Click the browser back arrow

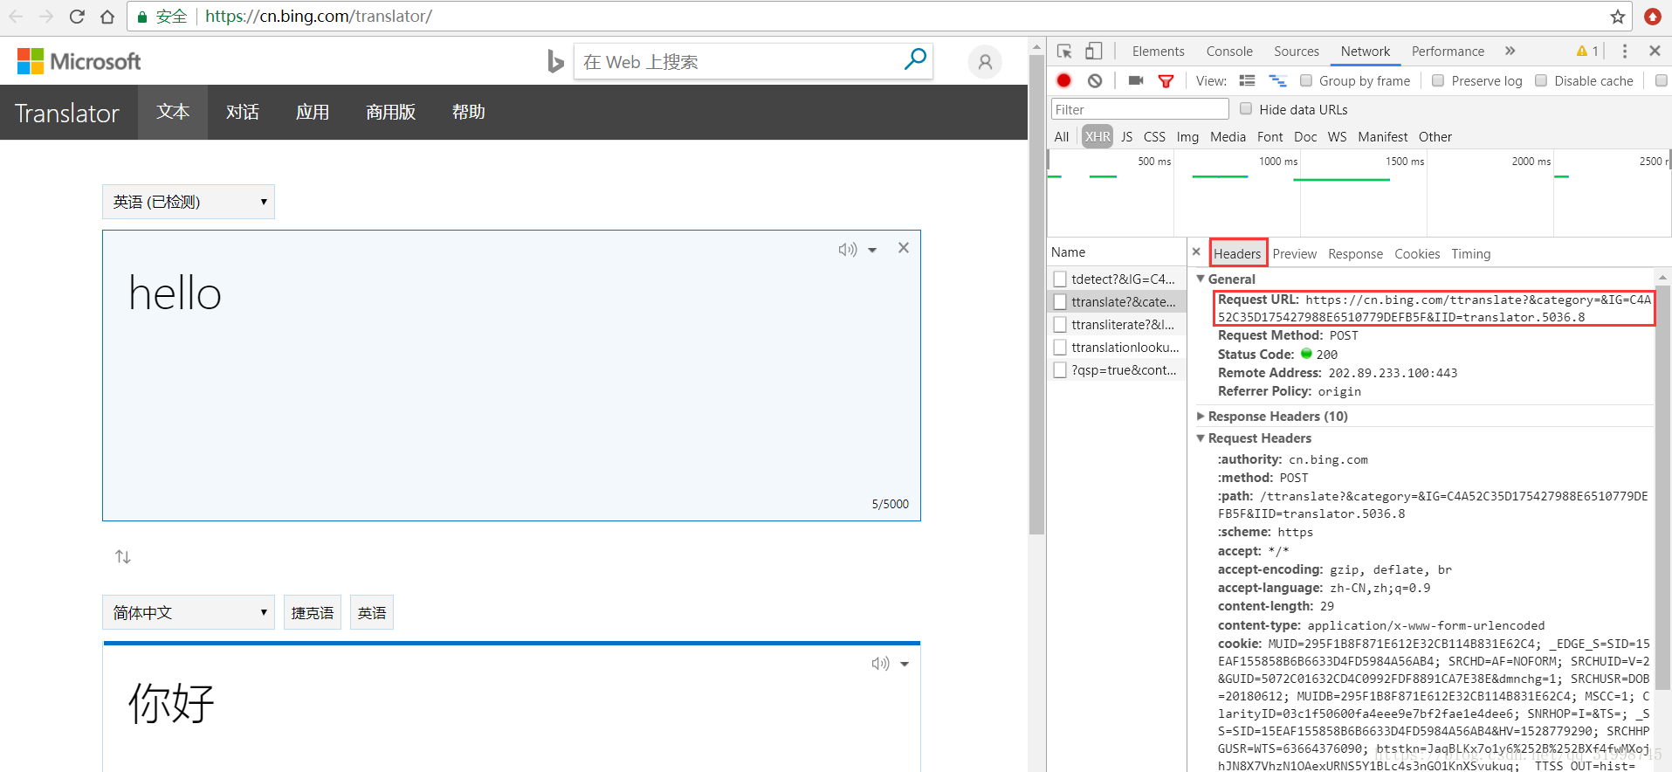coord(16,17)
